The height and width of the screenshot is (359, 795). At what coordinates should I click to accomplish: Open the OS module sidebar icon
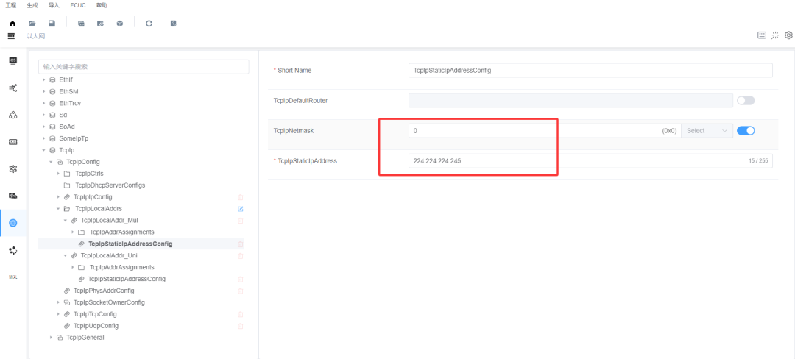13,61
